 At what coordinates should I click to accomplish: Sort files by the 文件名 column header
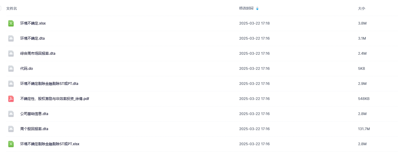tap(12, 9)
